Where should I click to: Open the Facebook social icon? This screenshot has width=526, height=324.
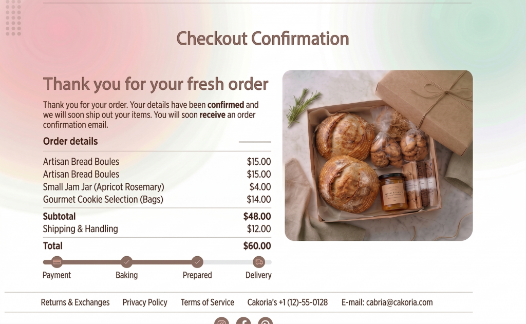point(243,321)
